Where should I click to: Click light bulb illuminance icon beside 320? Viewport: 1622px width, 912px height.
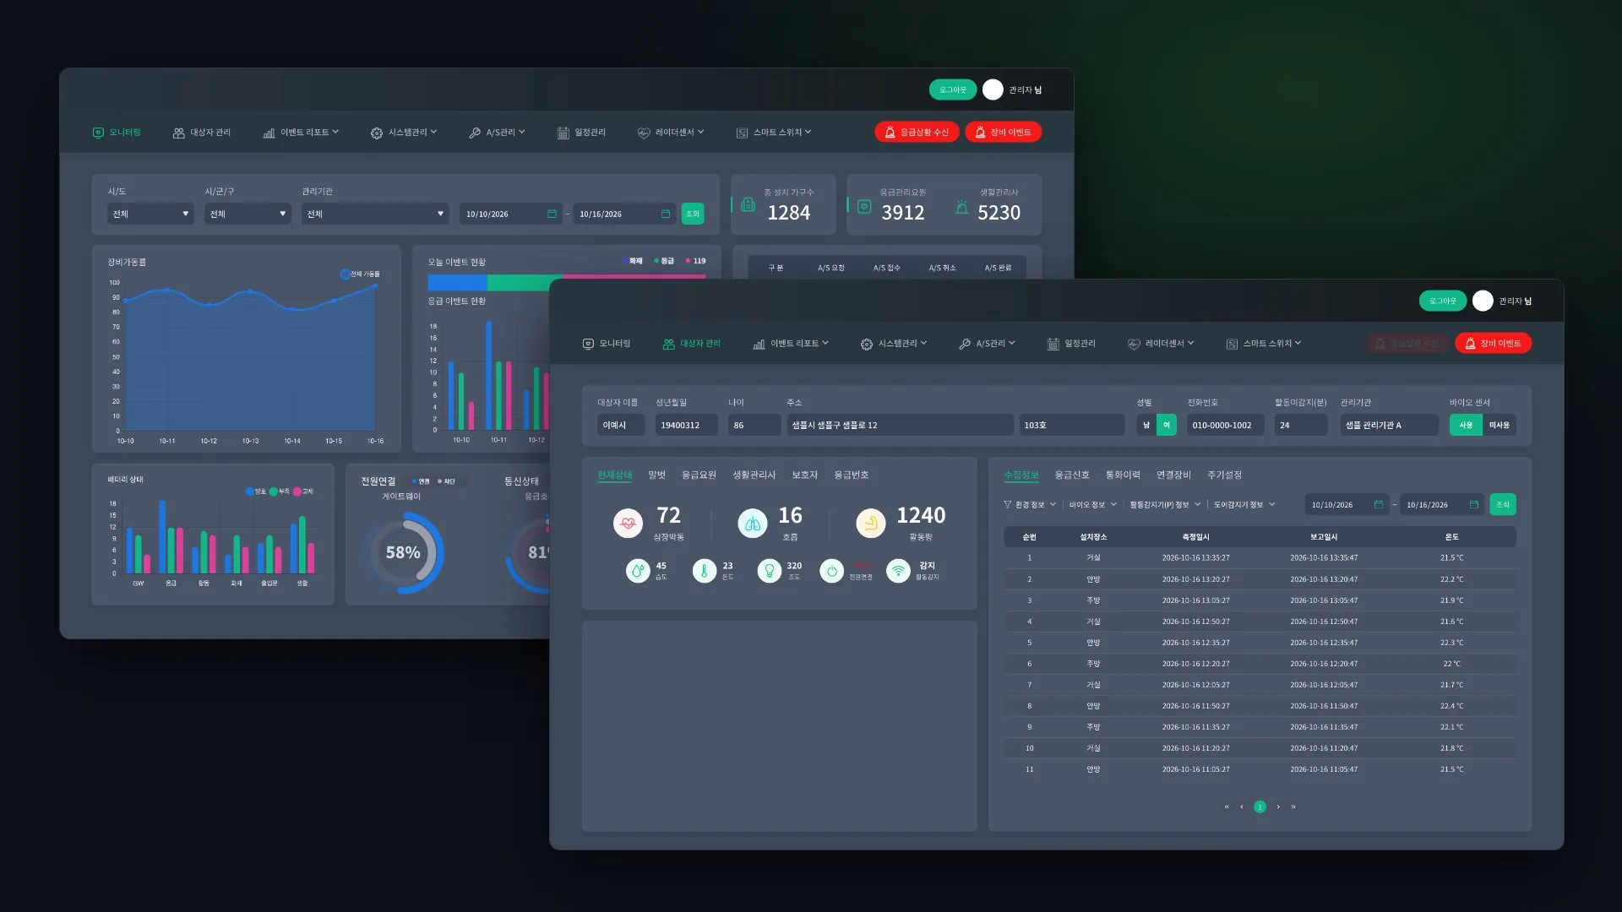(769, 571)
